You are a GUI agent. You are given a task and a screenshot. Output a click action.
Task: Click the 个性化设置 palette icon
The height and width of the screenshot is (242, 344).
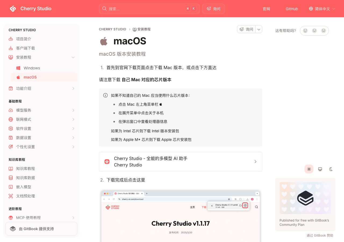coord(11,147)
